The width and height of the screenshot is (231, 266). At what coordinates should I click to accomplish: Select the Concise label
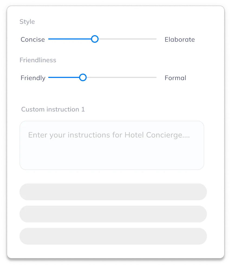pyautogui.click(x=32, y=40)
